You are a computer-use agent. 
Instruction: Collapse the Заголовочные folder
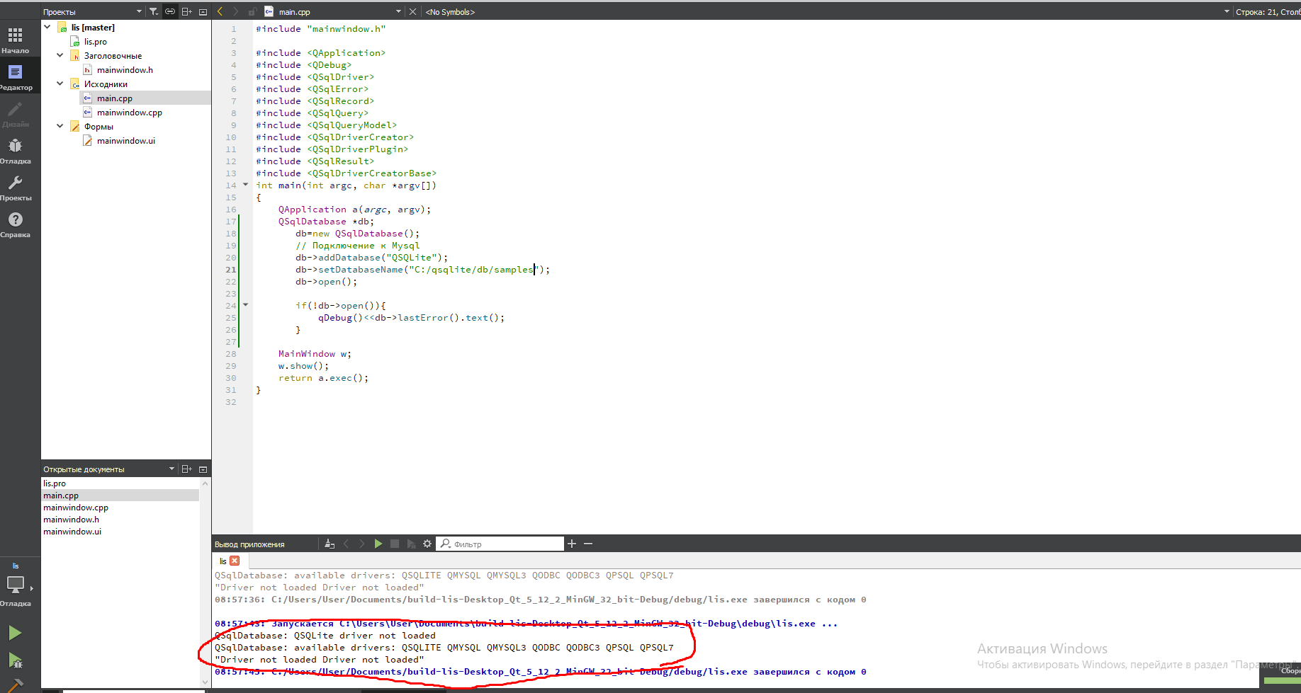point(60,55)
